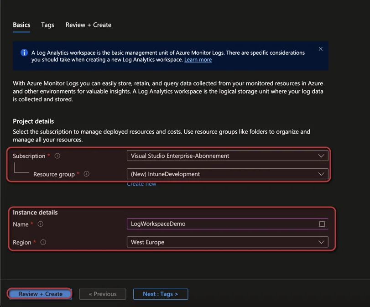Click the Subscription info icon

pyautogui.click(x=57, y=156)
